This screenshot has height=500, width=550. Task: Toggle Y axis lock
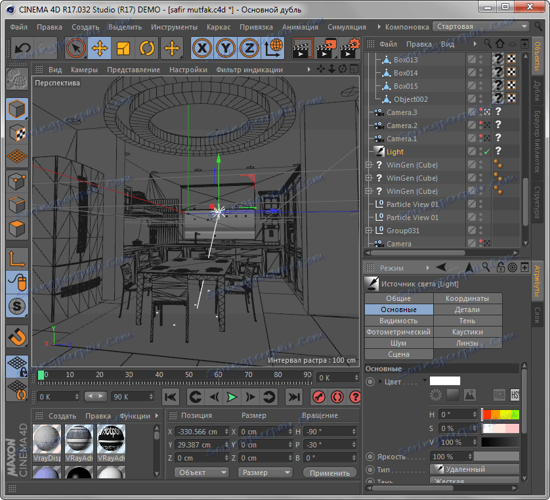[226, 48]
